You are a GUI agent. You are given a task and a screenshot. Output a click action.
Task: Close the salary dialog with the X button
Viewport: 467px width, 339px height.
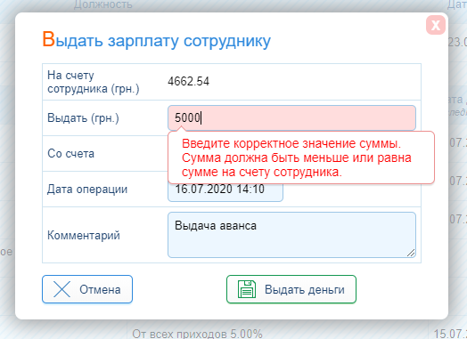click(x=436, y=25)
